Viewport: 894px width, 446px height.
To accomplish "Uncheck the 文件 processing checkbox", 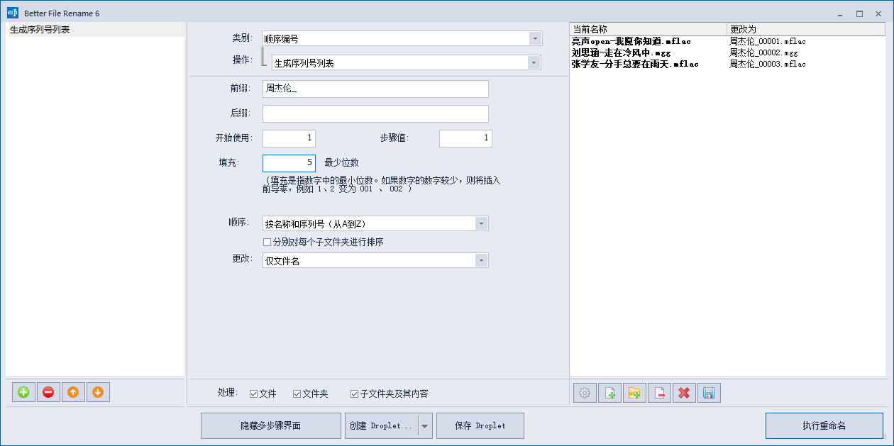I will (254, 394).
